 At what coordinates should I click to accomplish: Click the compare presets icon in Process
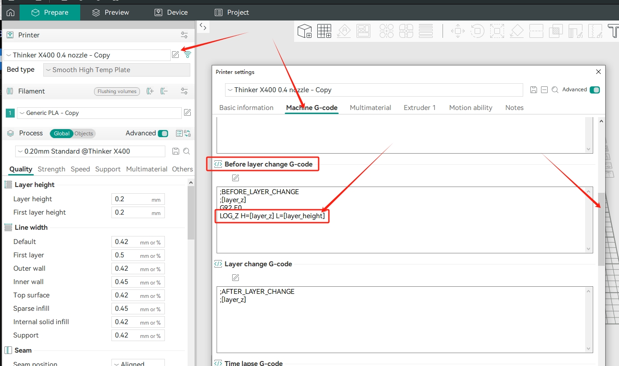coord(188,133)
